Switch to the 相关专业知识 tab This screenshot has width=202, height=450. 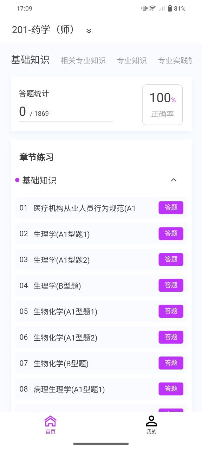tap(83, 60)
